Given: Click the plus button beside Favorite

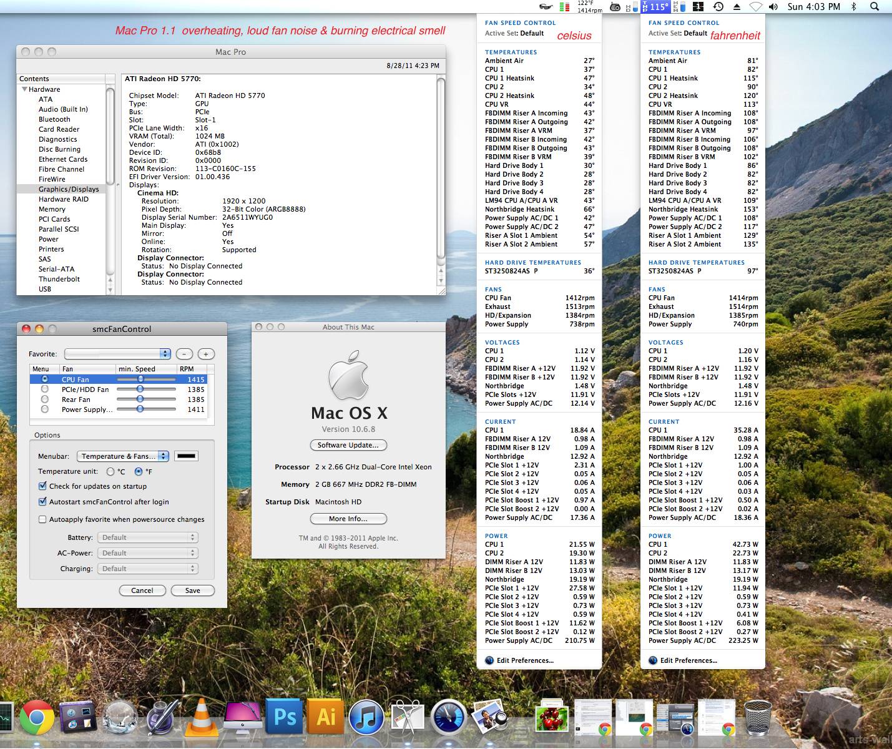Looking at the screenshot, I should [206, 354].
